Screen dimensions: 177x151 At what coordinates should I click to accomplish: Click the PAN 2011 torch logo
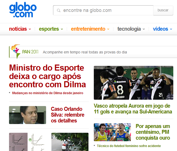[x=15, y=51]
